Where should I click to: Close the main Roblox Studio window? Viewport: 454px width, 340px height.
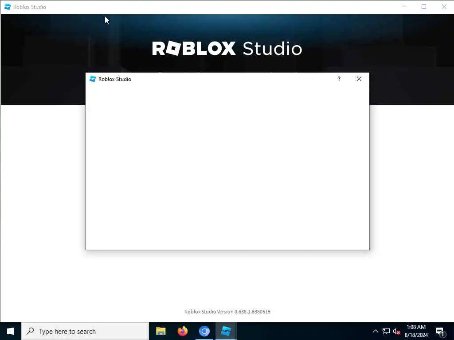[x=444, y=7]
